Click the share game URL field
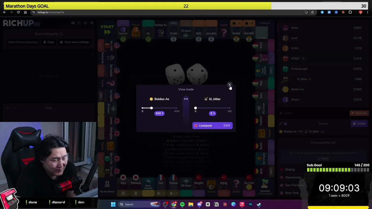The height and width of the screenshot is (209, 372). (x=23, y=42)
